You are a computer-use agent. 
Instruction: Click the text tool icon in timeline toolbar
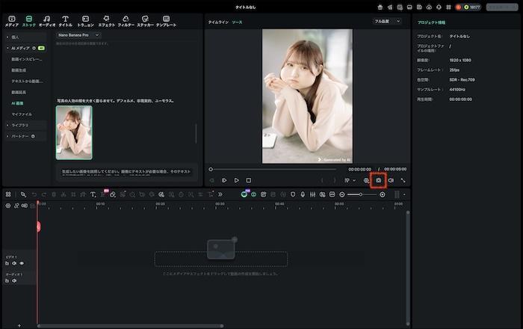tap(93, 194)
